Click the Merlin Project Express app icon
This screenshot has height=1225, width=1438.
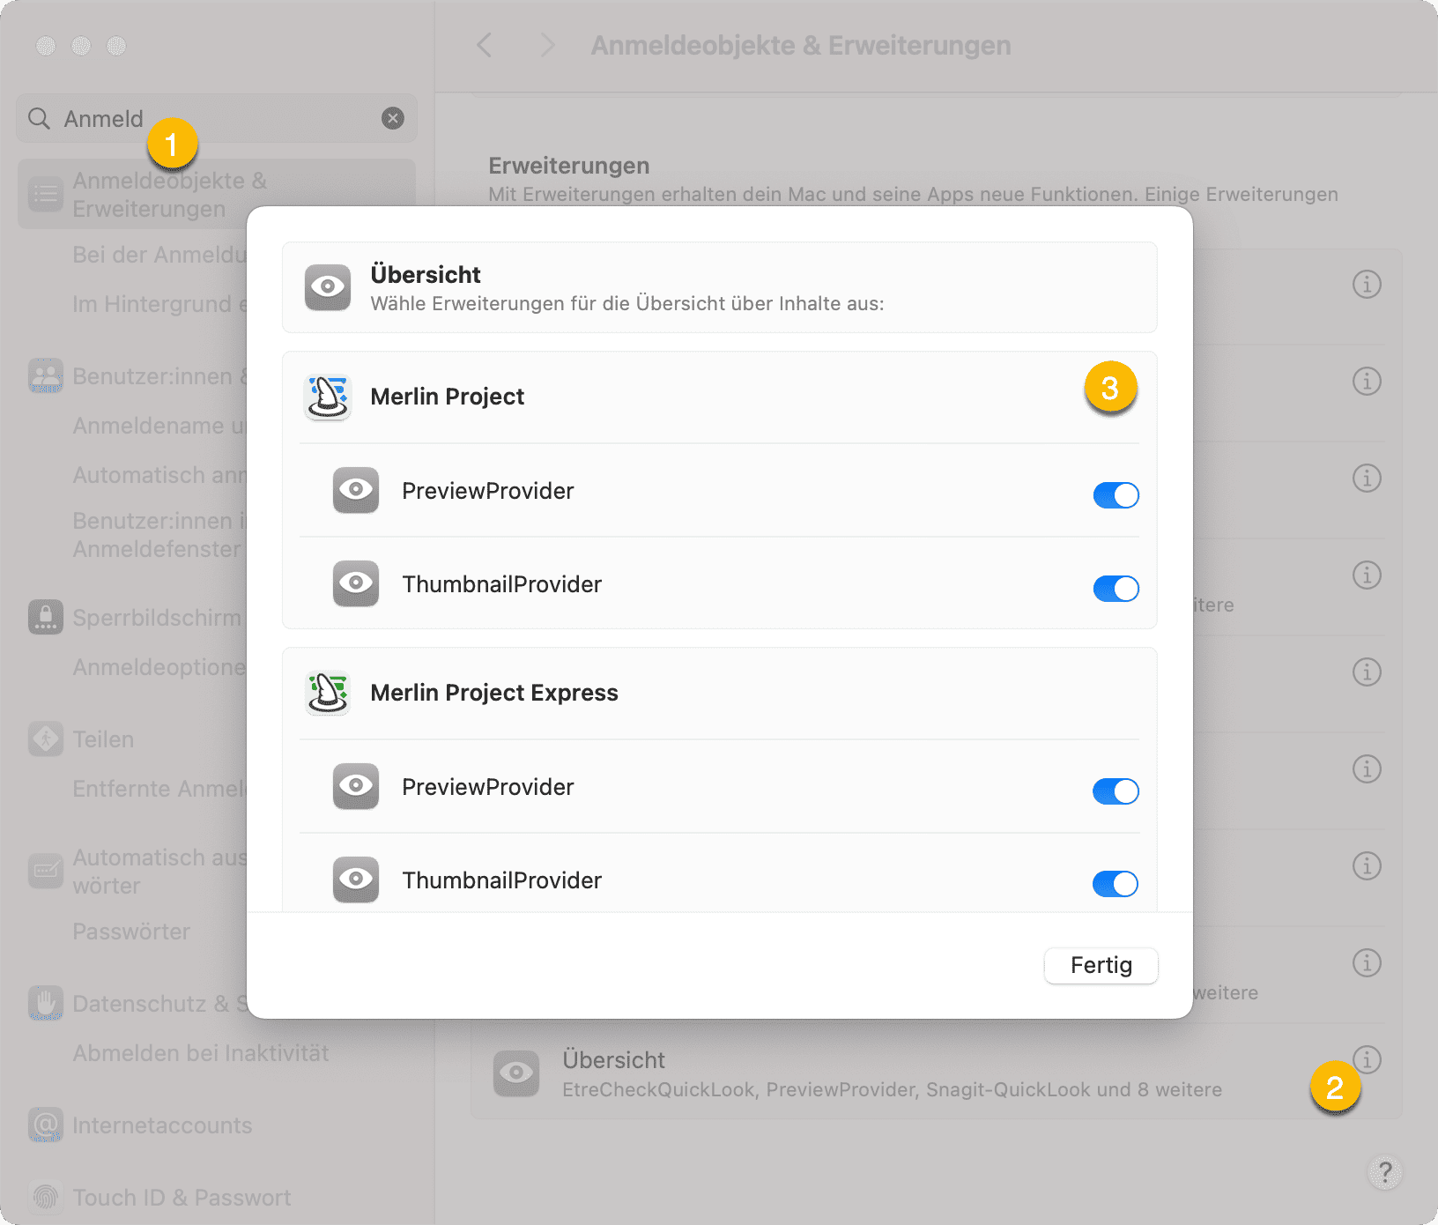point(328,694)
